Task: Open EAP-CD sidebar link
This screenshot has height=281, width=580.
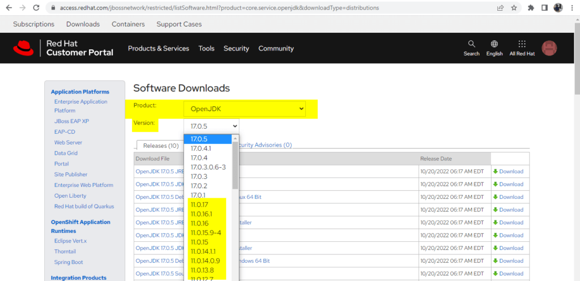Action: coord(65,131)
